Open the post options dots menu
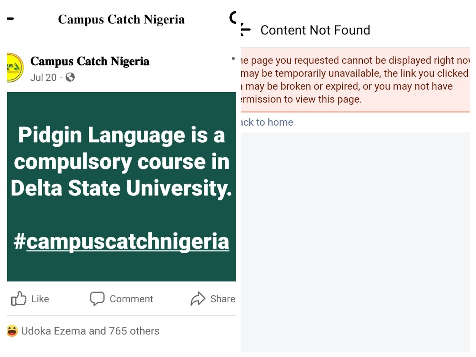 point(233,59)
